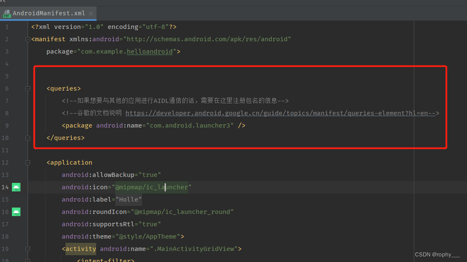Collapse the application element via line 12 fold arrow
The height and width of the screenshot is (262, 467).
(28, 162)
